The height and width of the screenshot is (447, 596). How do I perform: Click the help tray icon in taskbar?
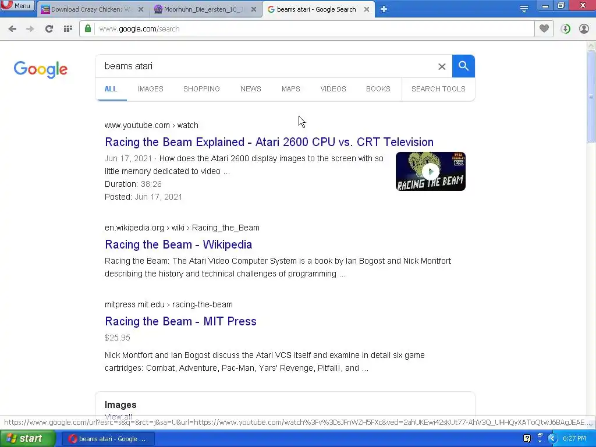(x=527, y=439)
